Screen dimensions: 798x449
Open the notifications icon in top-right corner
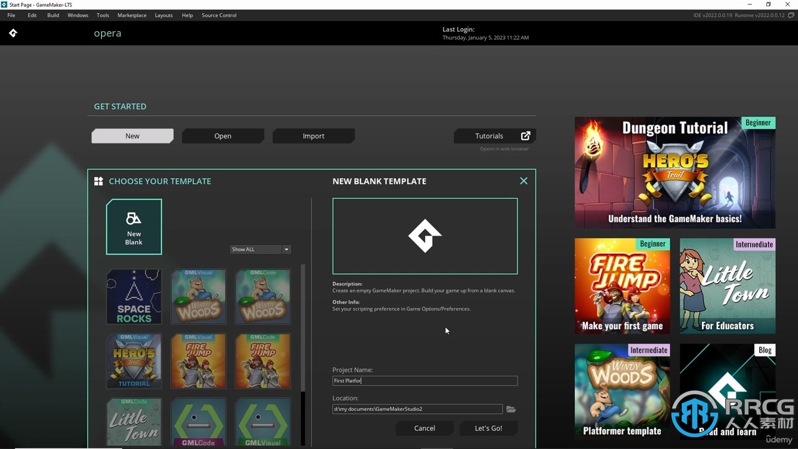[x=791, y=15]
